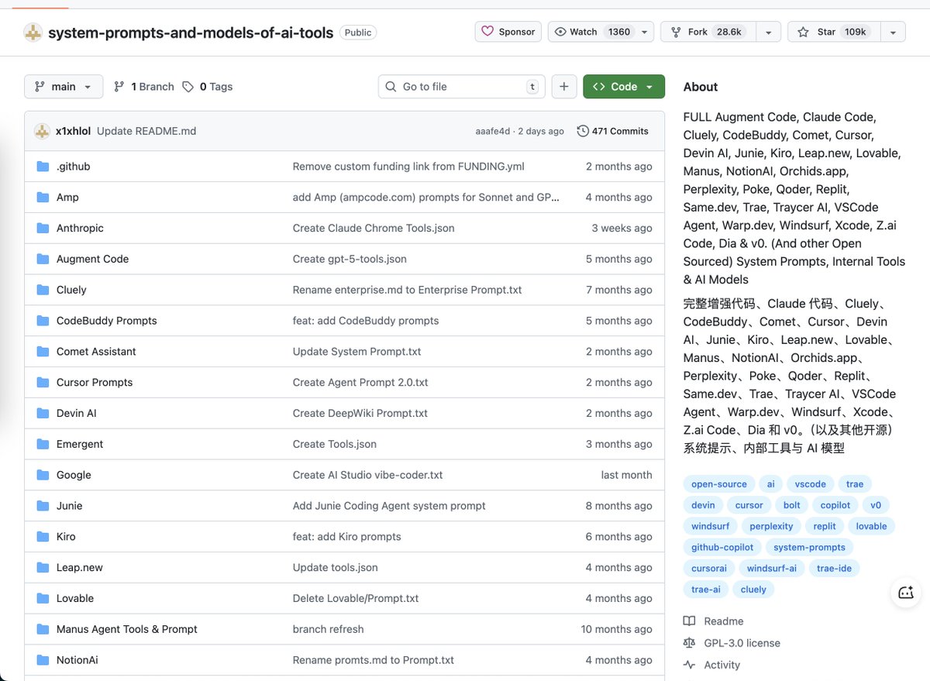930x681 pixels.
Task: Click the Junie folder icon
Action: 43,506
